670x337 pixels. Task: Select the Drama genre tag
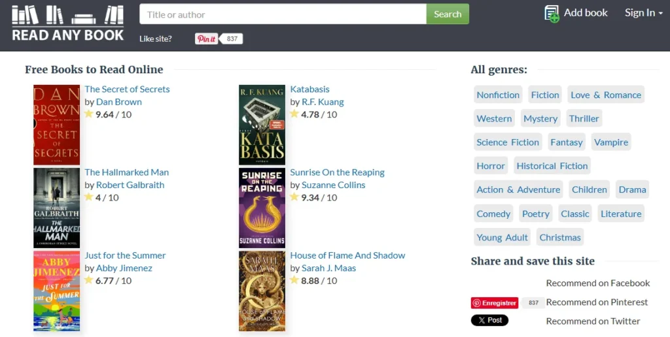(x=633, y=190)
